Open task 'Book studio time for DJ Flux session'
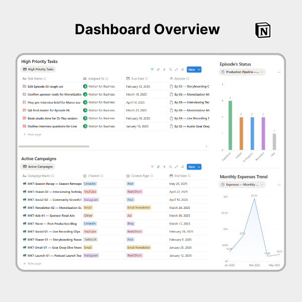The width and height of the screenshot is (302, 302). click(x=52, y=118)
